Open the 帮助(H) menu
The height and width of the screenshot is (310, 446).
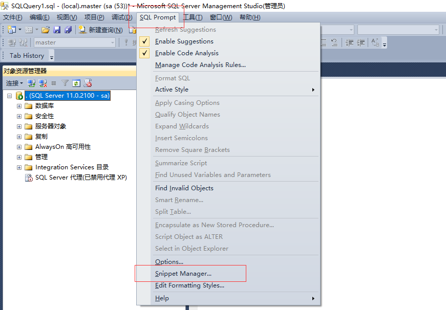point(250,17)
